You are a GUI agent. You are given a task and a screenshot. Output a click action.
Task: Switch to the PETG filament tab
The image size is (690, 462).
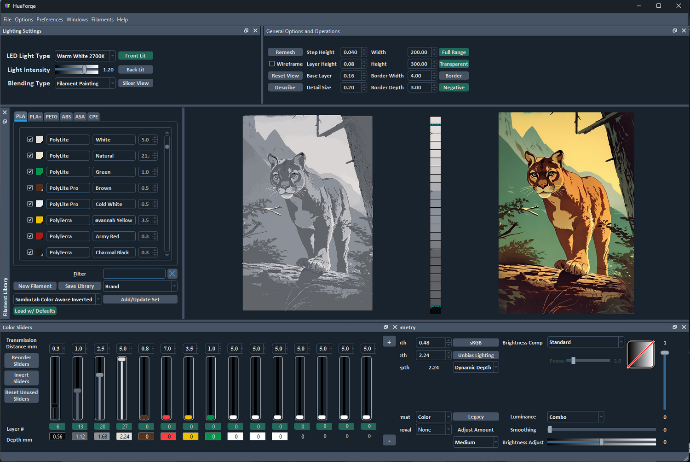51,117
